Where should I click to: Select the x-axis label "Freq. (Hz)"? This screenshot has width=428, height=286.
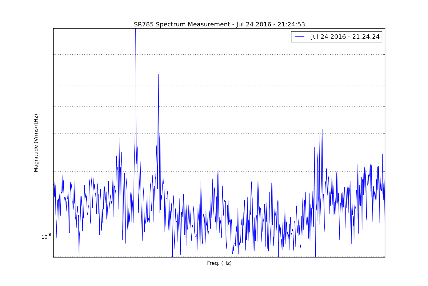tap(219, 263)
